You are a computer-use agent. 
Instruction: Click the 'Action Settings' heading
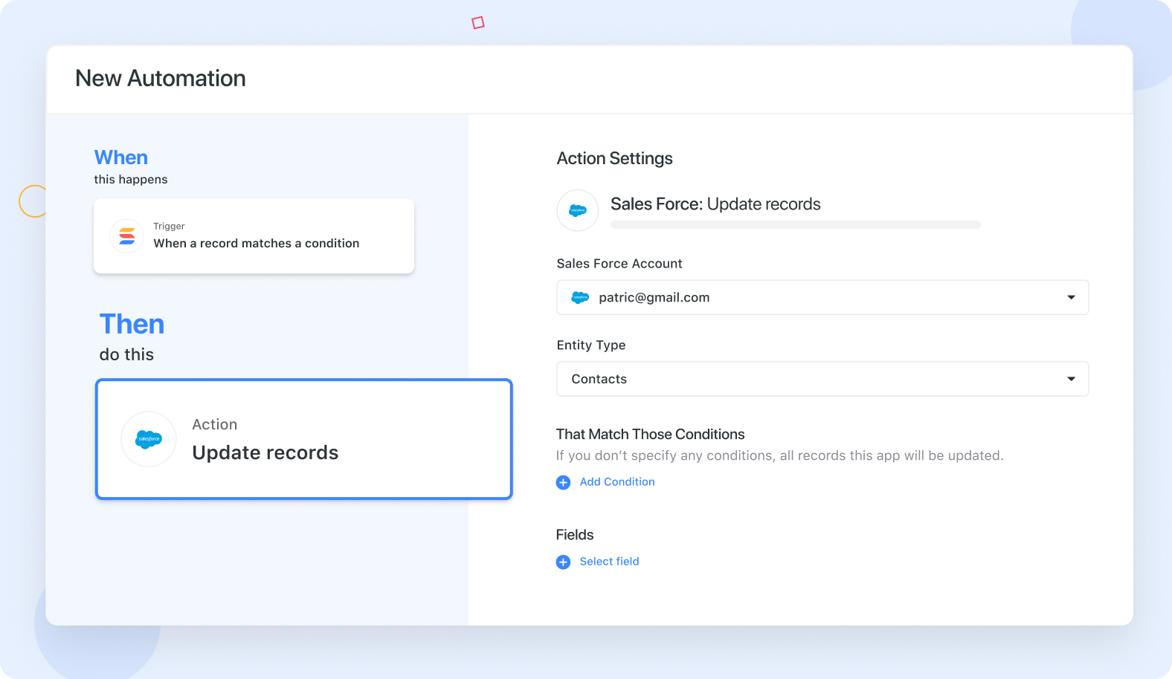[x=615, y=158]
